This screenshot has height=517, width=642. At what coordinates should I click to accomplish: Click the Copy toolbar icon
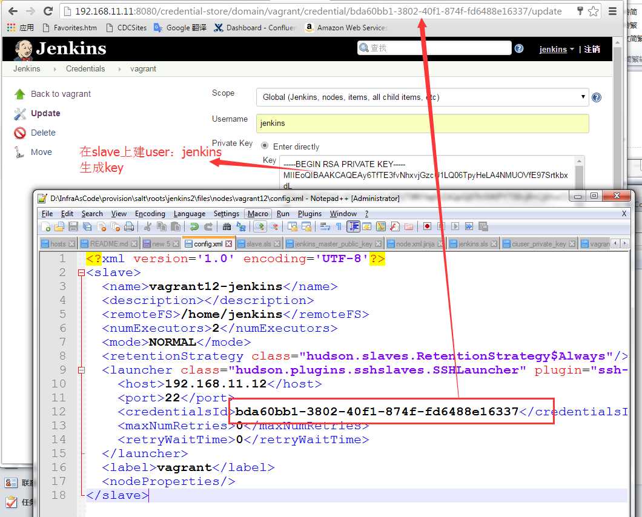pyautogui.click(x=162, y=227)
